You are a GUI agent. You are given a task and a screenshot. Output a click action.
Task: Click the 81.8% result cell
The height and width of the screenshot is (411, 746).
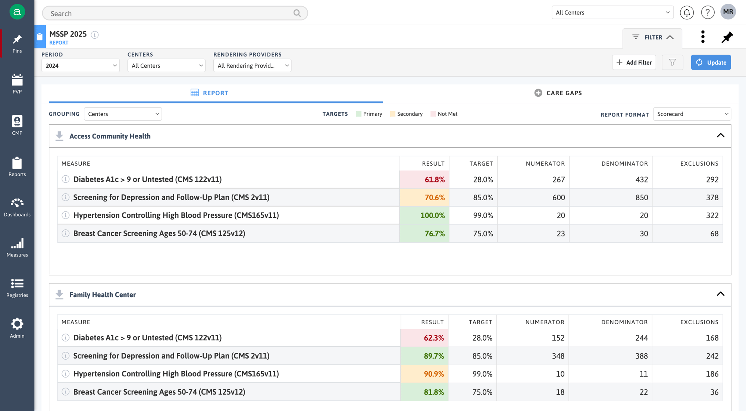(x=424, y=392)
